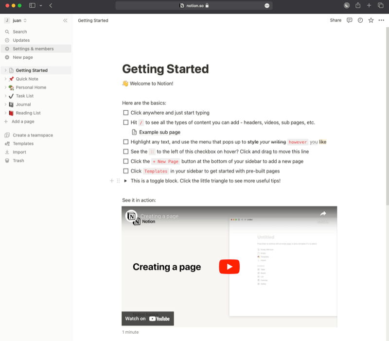Expand the Quick Note page tree
The width and height of the screenshot is (389, 341).
(5, 79)
